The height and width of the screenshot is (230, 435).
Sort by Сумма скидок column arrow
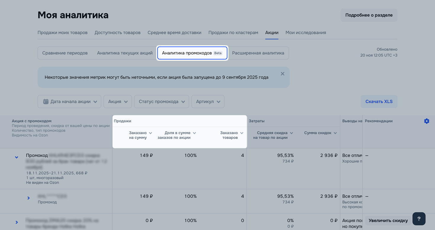click(335, 133)
